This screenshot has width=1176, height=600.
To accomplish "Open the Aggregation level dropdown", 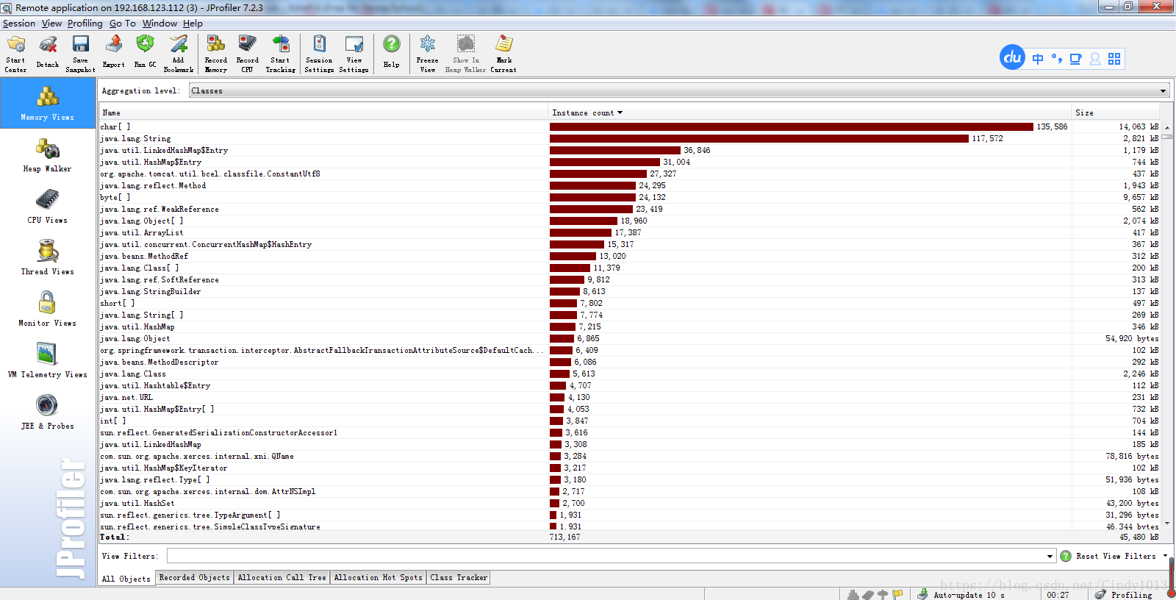I will (x=678, y=90).
